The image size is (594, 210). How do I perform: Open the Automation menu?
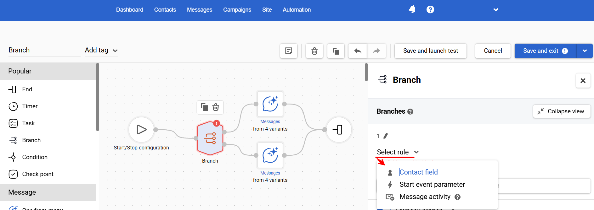(x=297, y=10)
